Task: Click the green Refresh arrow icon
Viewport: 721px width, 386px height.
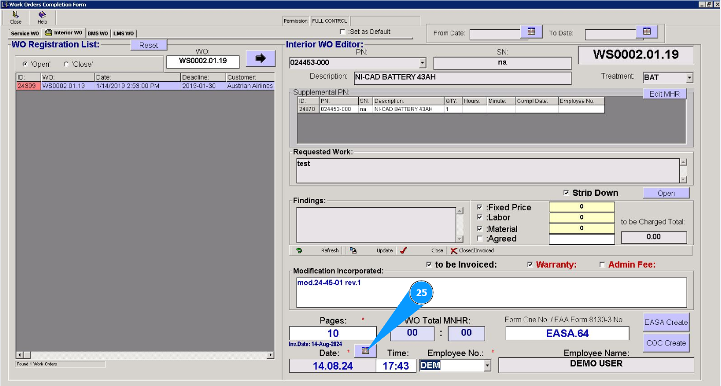Action: 299,251
